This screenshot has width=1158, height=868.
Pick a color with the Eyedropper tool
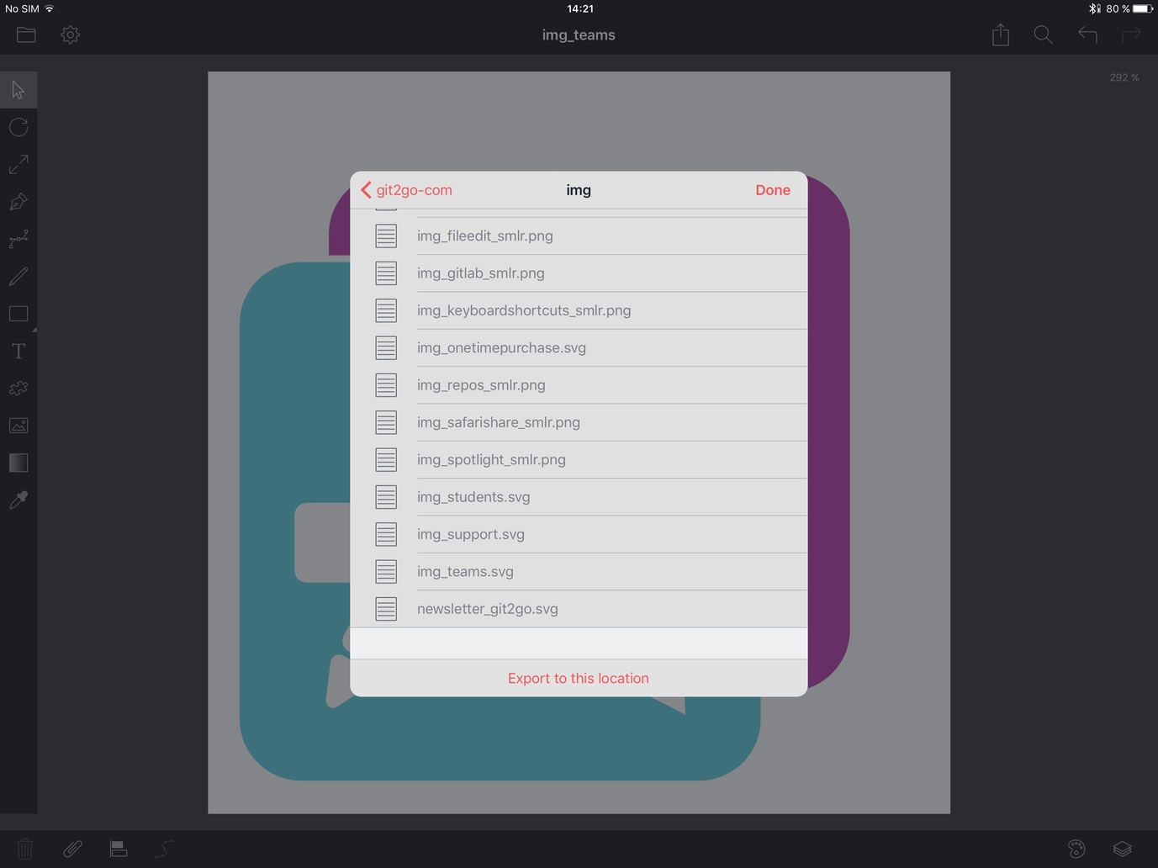[19, 500]
